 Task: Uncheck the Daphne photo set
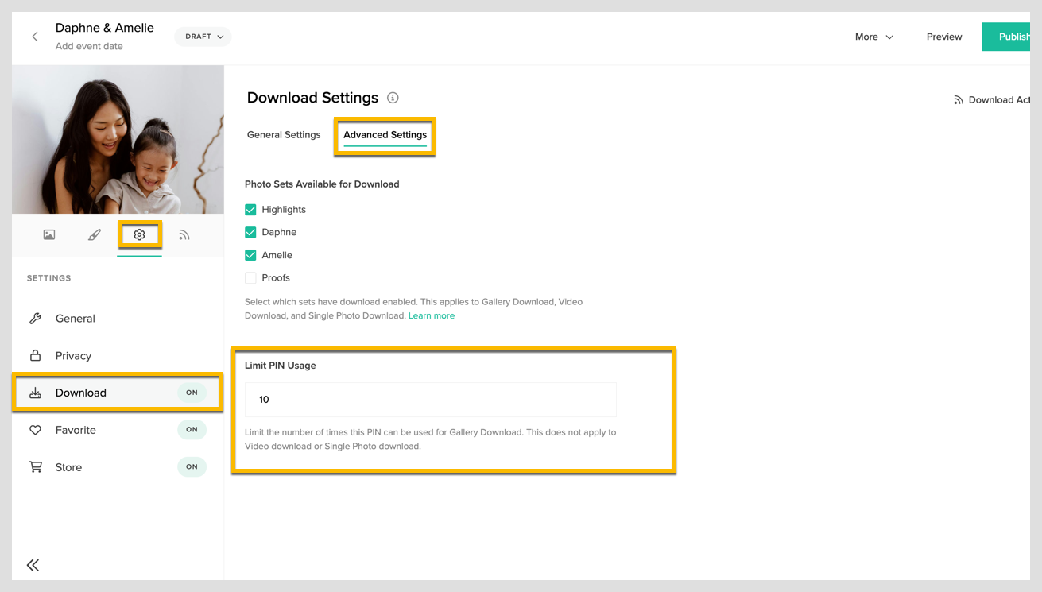(250, 232)
